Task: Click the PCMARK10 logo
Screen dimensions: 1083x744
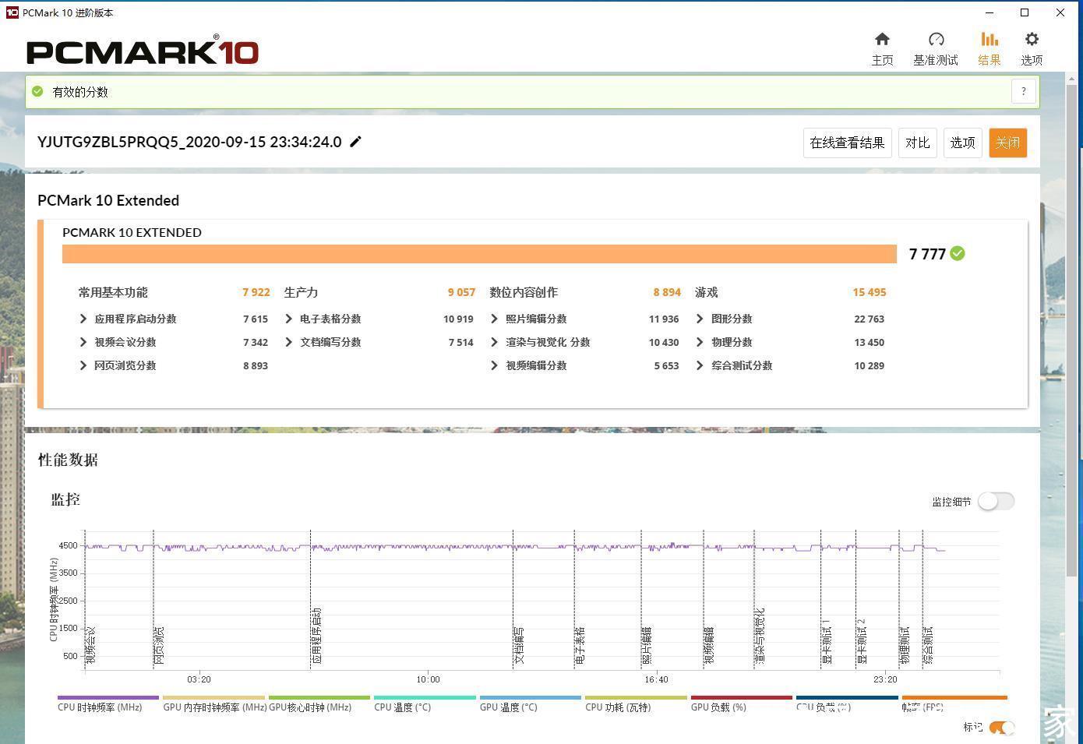Action: pos(143,51)
